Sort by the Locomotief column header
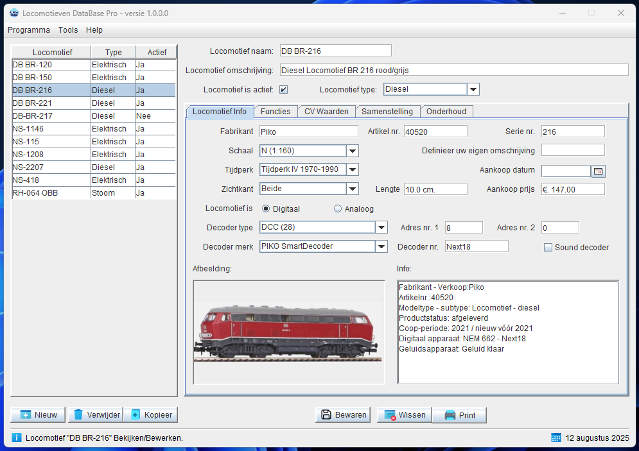 (x=52, y=52)
